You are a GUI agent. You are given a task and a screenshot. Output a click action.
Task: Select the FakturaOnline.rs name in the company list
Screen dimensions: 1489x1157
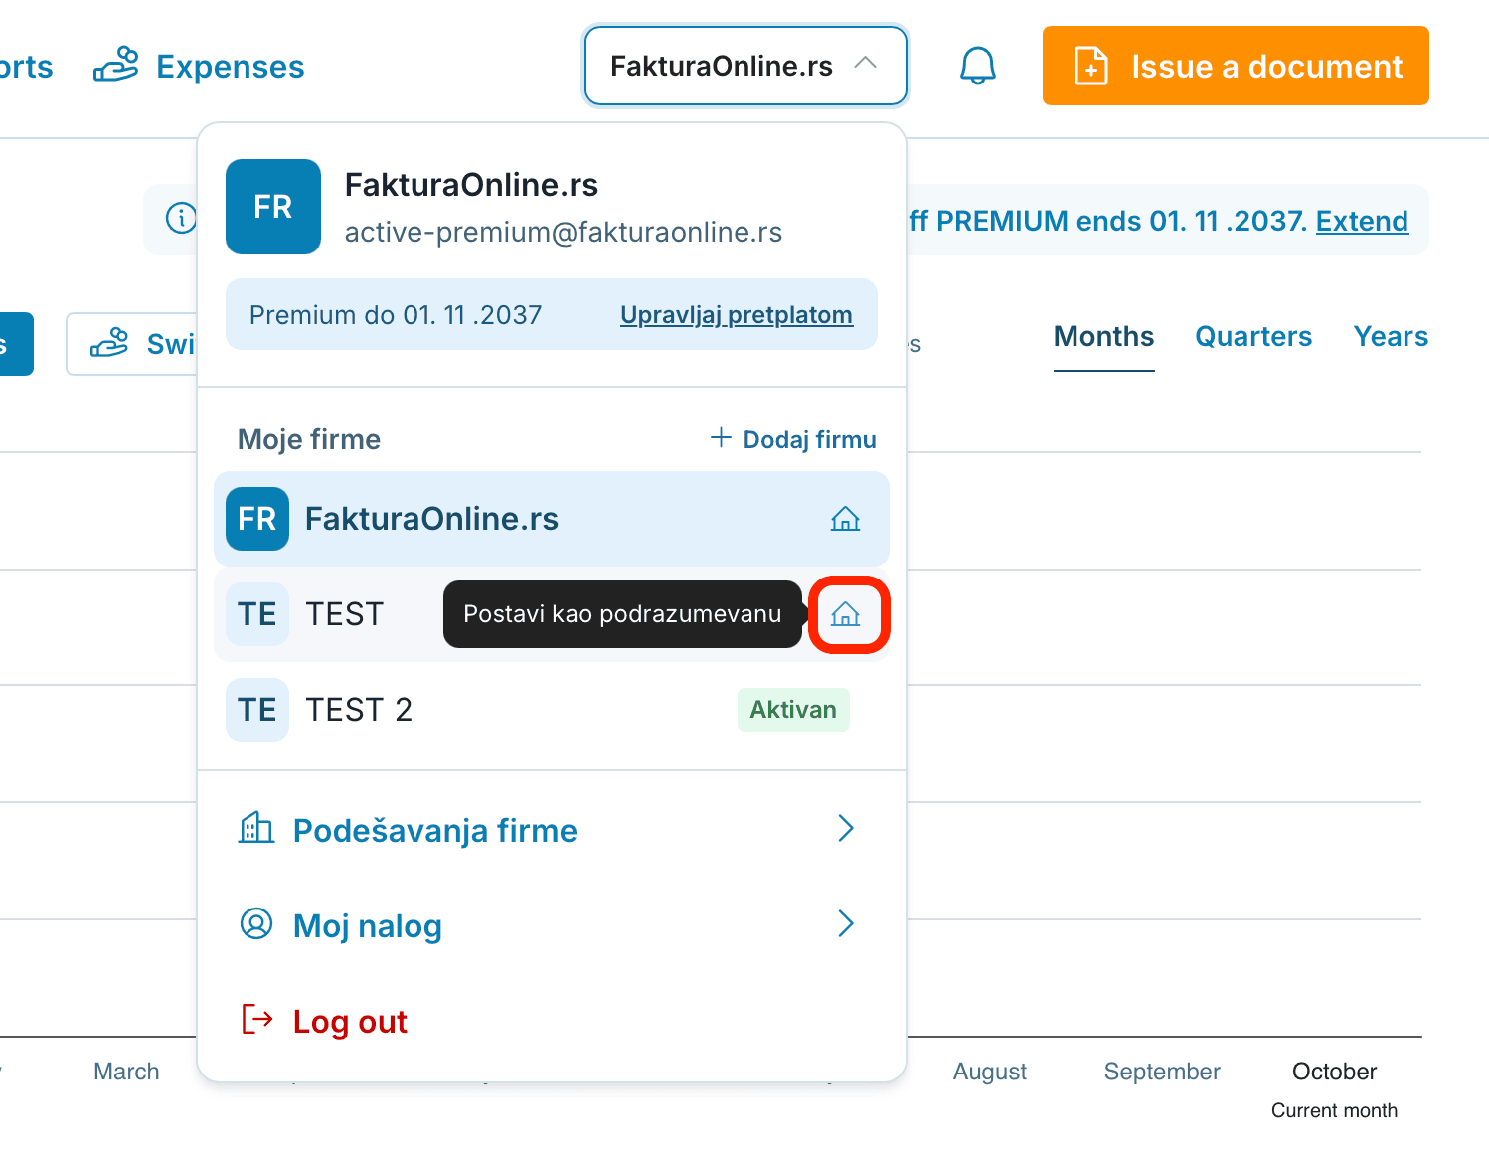pyautogui.click(x=431, y=519)
